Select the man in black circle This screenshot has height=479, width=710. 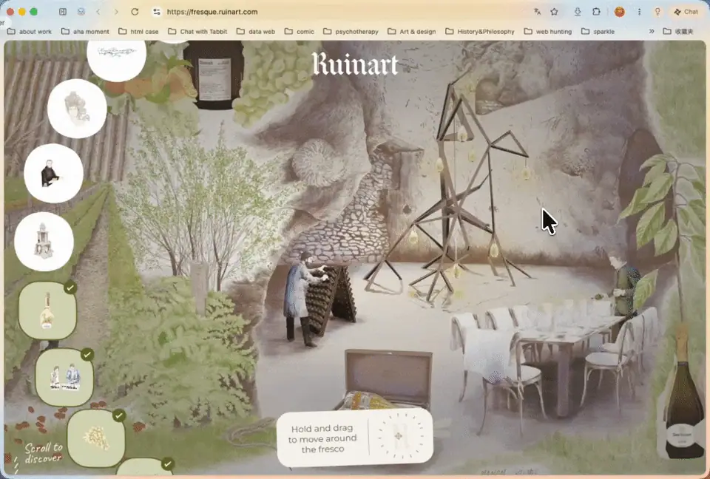[x=53, y=174]
